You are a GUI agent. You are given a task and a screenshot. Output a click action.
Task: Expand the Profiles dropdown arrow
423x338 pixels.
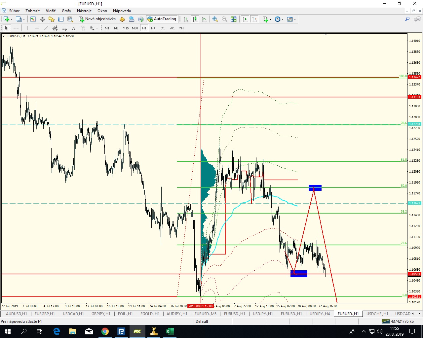(x=24, y=19)
